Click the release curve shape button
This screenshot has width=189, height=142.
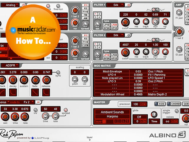coord(46,92)
